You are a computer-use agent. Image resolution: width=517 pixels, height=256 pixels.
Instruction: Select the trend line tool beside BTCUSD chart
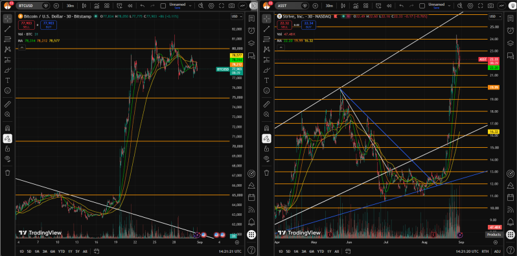pos(8,29)
